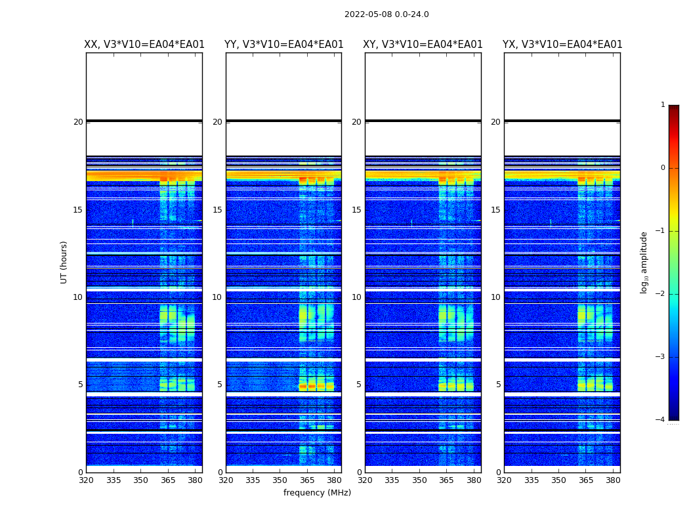
Task: Click the 20 hour tick on XX panel
Action: (78, 122)
